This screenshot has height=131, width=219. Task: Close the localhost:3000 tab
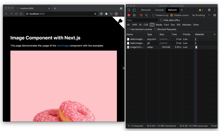(x=49, y=8)
